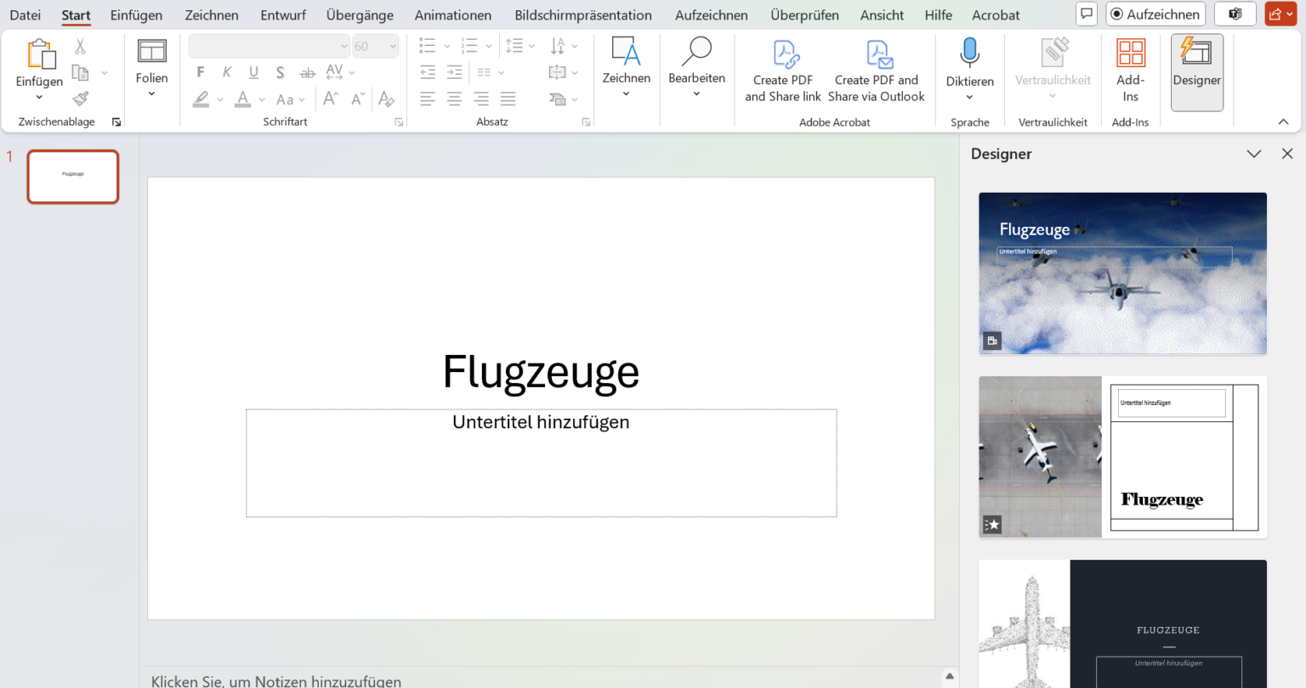The image size is (1306, 688).
Task: Click the Unterstreichen underline icon
Action: pos(253,72)
